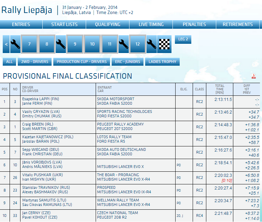Download the PDF of the classification
This screenshot has width=262, height=222.
point(254,76)
